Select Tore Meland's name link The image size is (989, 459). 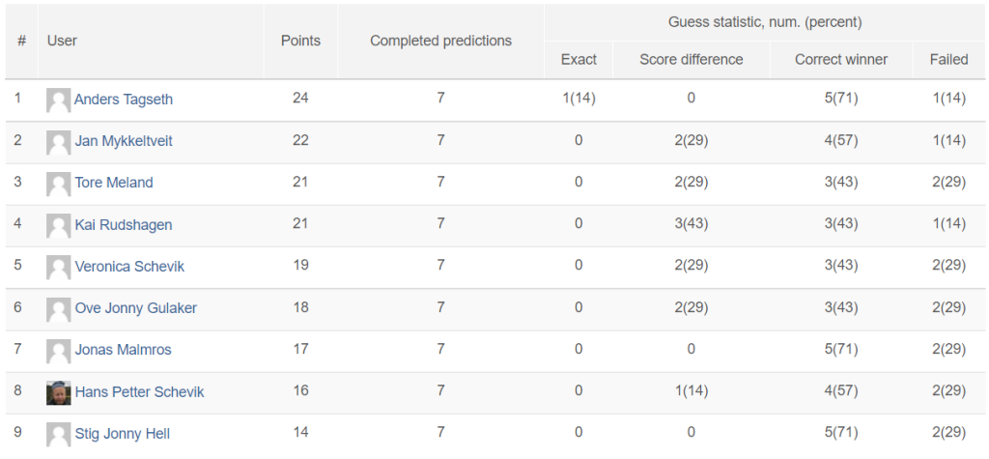point(114,183)
